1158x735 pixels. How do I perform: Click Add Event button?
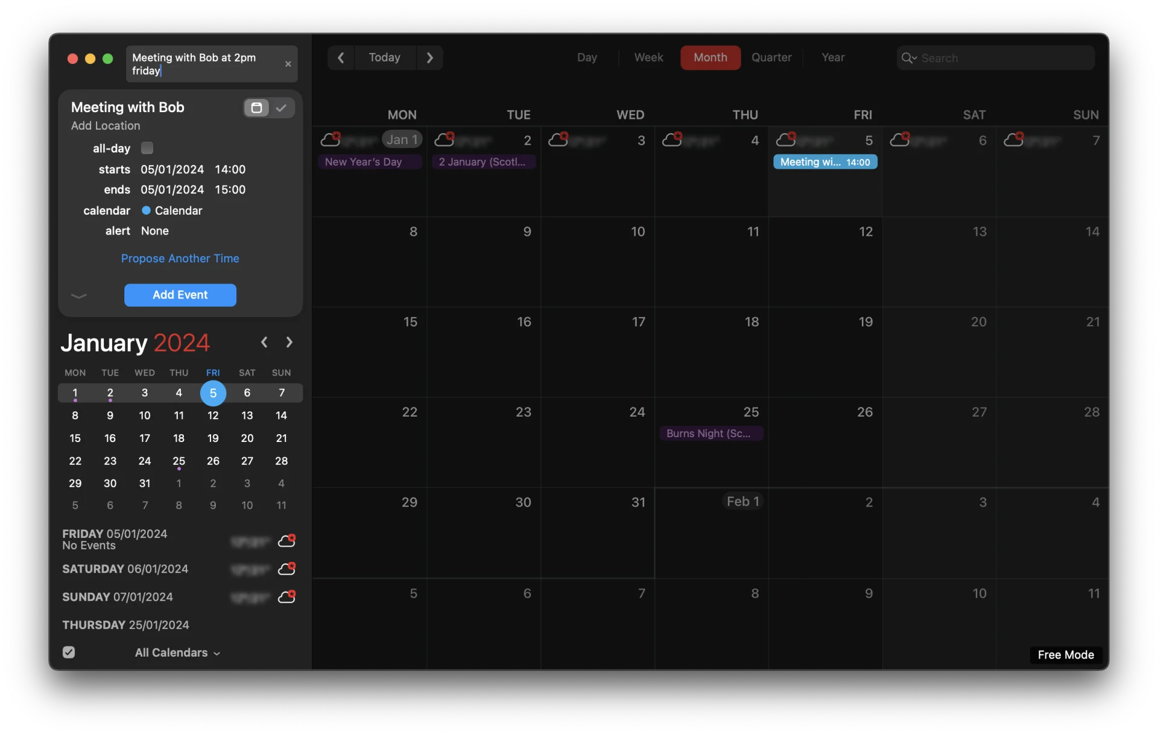[180, 294]
